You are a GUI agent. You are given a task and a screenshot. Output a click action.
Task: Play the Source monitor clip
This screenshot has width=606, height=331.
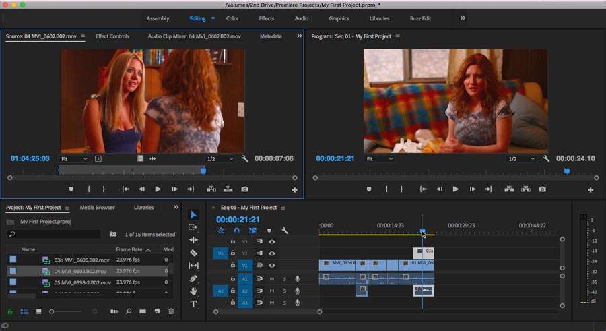coord(158,189)
